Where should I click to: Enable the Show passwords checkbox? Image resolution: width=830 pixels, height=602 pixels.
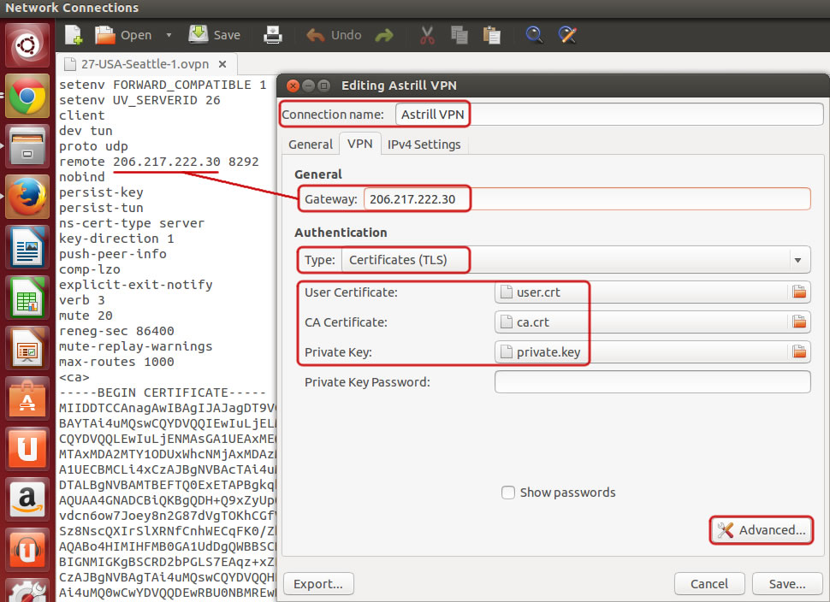[507, 493]
